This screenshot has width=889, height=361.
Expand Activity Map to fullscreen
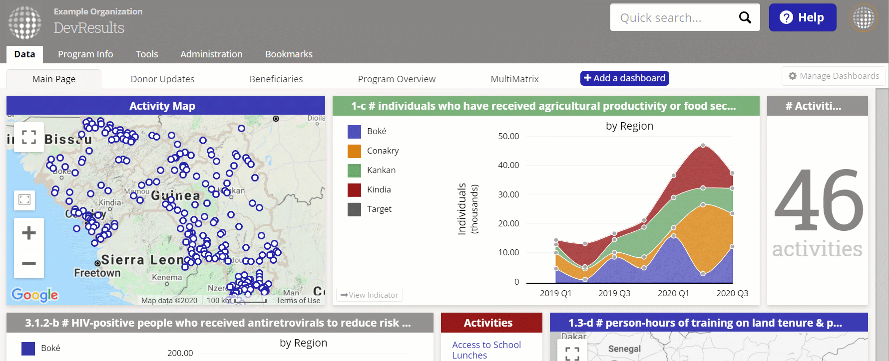click(29, 137)
